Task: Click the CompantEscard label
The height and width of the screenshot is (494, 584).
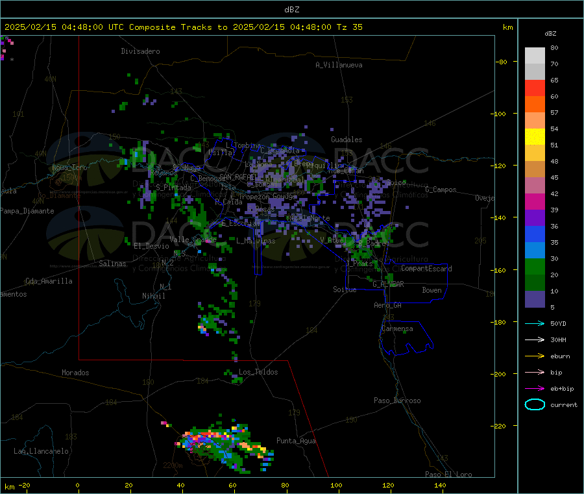Action: coord(426,269)
